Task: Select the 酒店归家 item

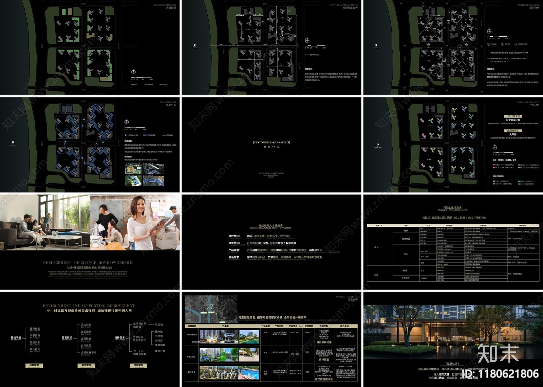Action: click(x=86, y=325)
